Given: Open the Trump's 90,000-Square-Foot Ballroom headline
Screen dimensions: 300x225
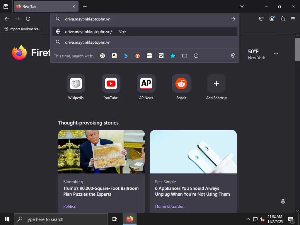Looking at the screenshot, I should [101, 191].
